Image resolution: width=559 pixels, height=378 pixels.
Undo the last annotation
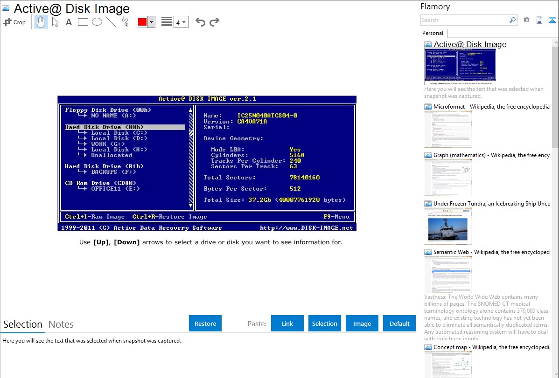coord(200,22)
